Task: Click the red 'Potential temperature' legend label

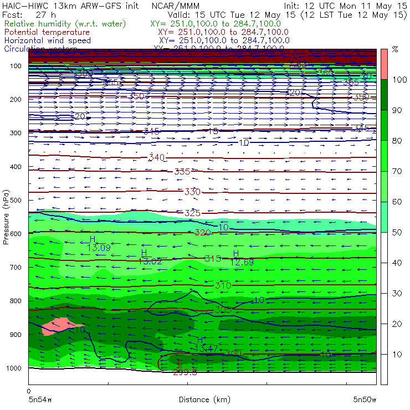Action: [x=47, y=32]
